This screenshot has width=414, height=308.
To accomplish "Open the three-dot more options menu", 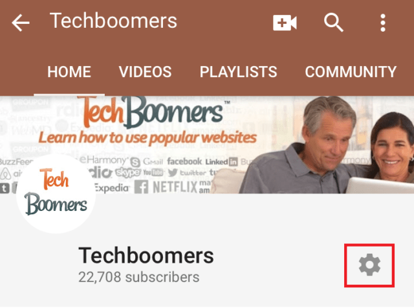I will pyautogui.click(x=383, y=23).
